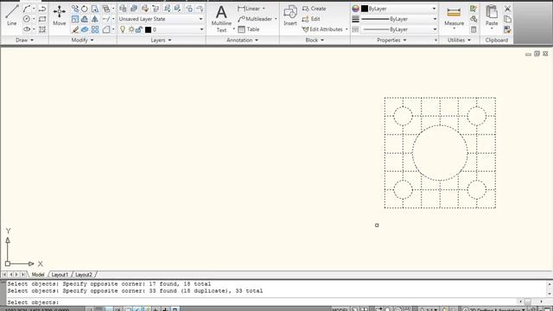Expand the Properties panel title
Viewport: 553px width, 311px height.
pos(391,41)
